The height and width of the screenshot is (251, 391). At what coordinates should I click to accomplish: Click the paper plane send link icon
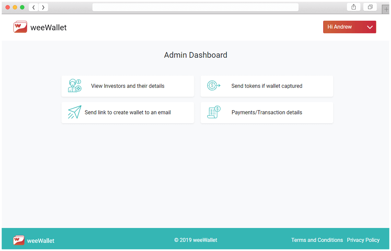tap(75, 112)
